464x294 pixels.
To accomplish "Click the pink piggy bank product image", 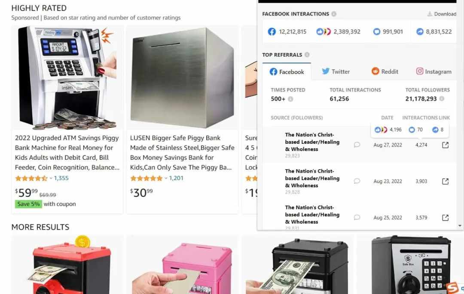I will (182, 265).
